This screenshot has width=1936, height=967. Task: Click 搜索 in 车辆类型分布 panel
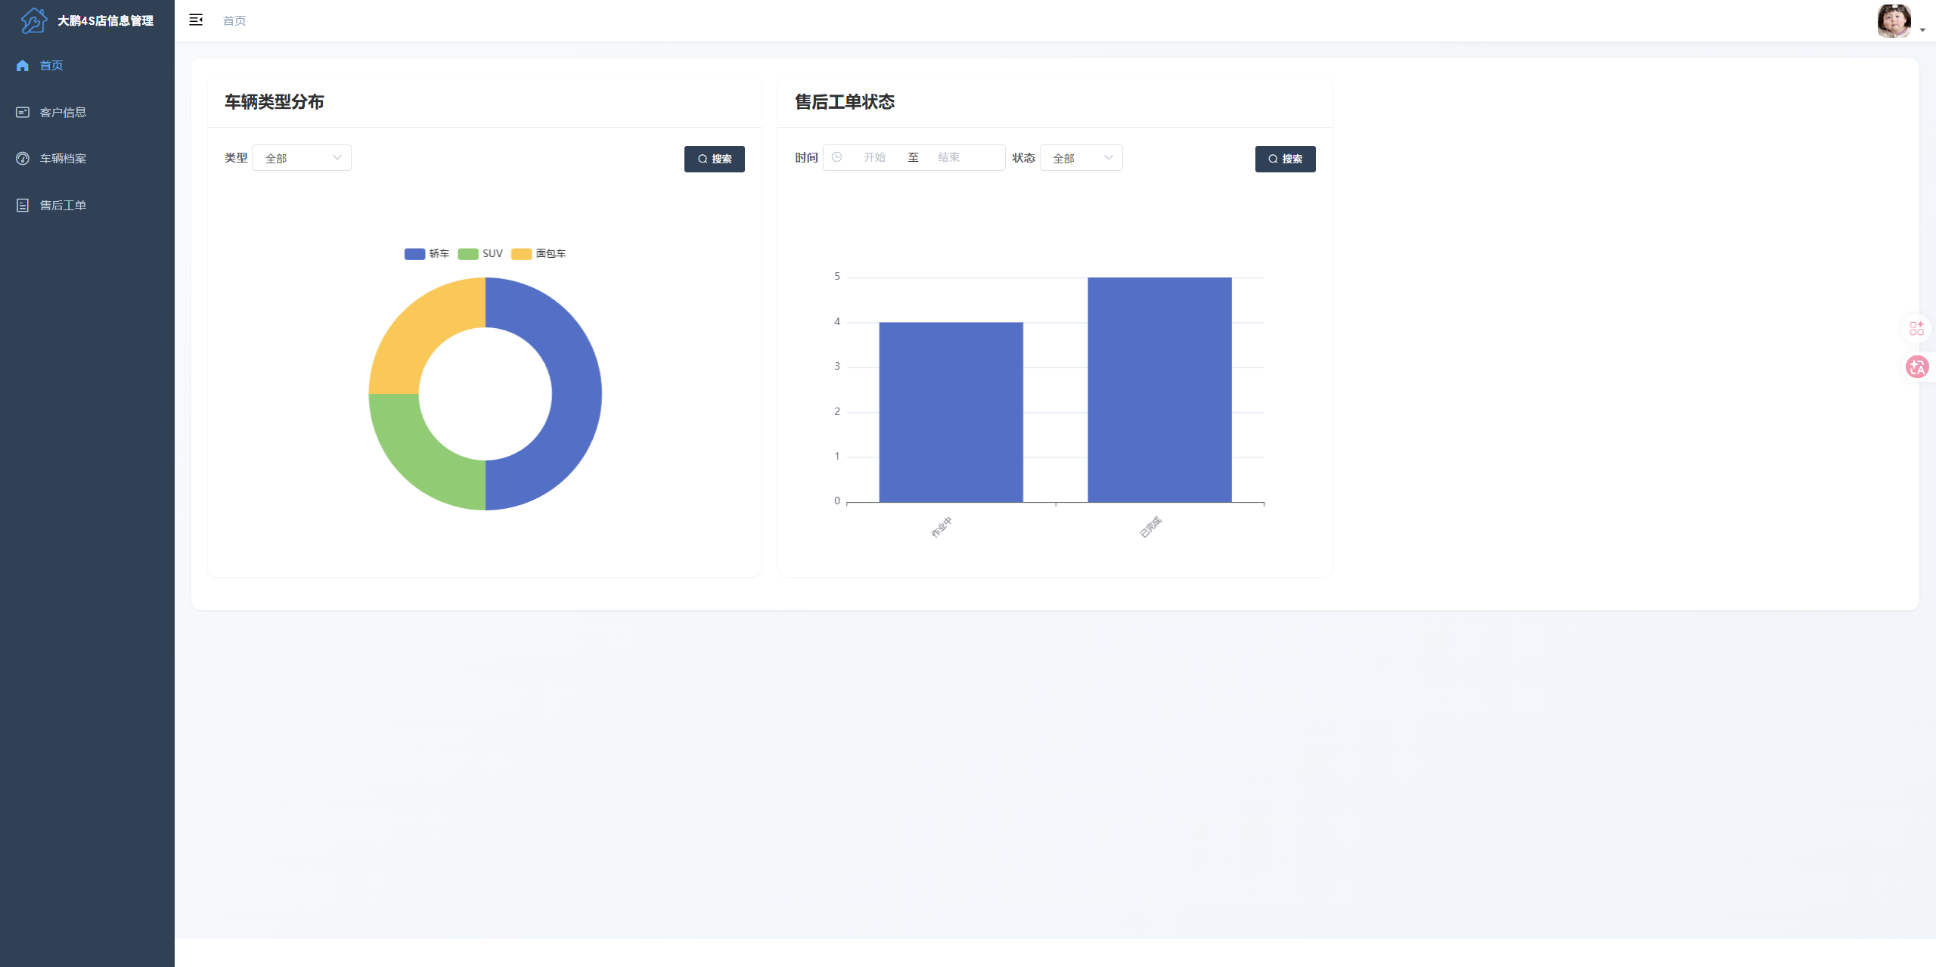click(715, 159)
